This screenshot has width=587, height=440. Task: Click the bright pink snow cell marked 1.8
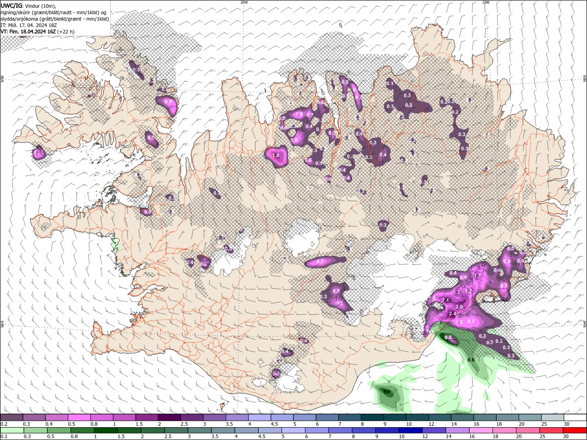[276, 156]
